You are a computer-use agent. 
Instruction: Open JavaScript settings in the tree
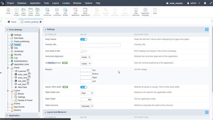coord(19,51)
